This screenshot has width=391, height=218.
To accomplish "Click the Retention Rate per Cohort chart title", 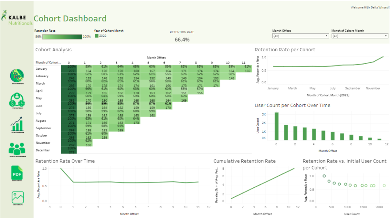I will tap(285, 50).
